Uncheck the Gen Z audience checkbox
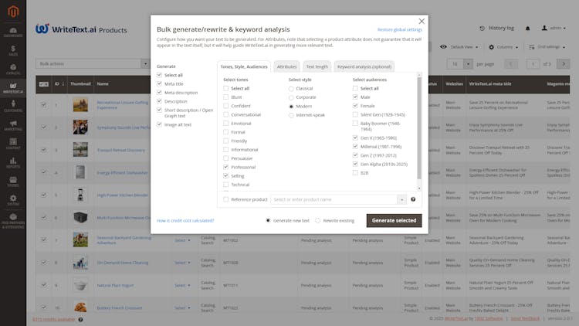This screenshot has height=326, width=579. (355, 155)
